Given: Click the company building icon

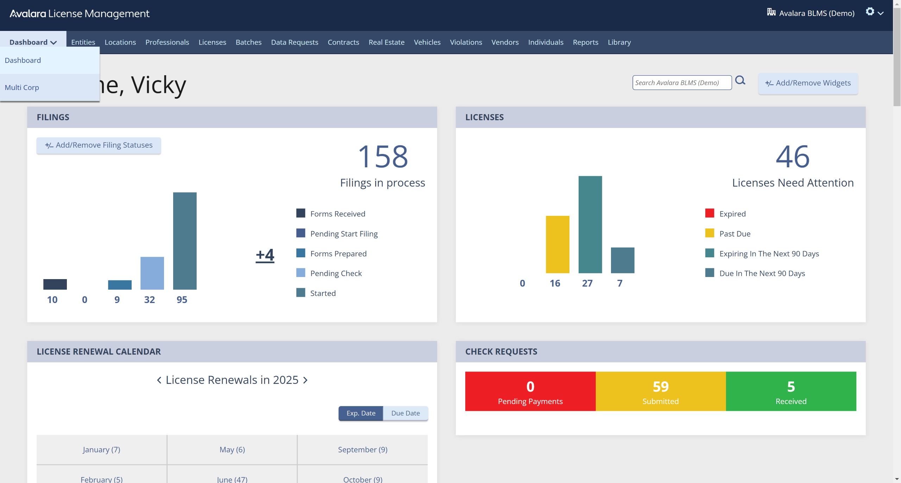Looking at the screenshot, I should (x=771, y=12).
